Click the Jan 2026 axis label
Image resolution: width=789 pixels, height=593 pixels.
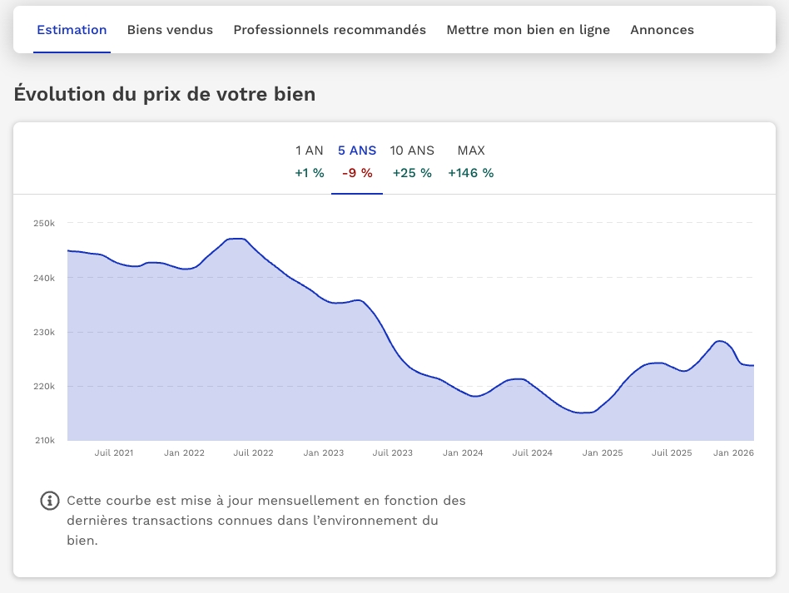coord(733,453)
